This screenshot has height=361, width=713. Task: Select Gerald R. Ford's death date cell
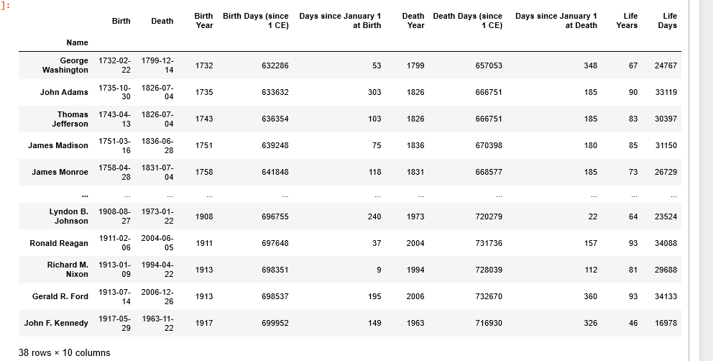click(x=157, y=296)
